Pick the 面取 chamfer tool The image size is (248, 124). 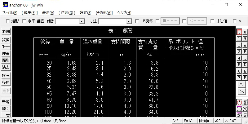[6, 60]
